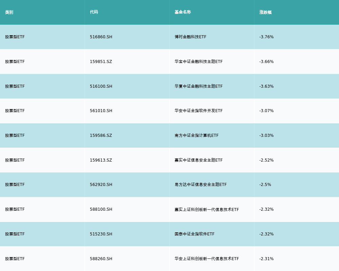Click 股票型ETF in the 588100.SH row
Image resolution: width=339 pixels, height=271 pixels.
15,209
